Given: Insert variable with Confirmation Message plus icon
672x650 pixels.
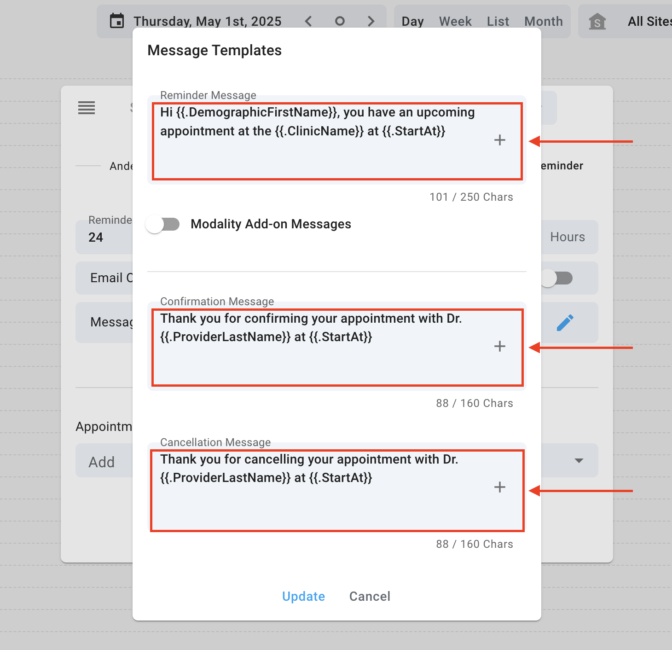Looking at the screenshot, I should (500, 347).
